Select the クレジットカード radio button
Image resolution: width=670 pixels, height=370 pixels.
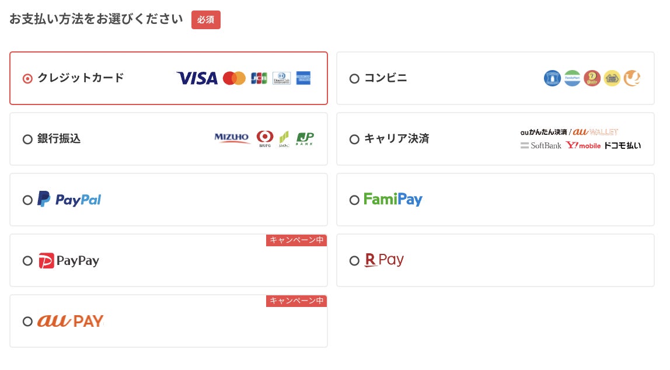click(27, 78)
